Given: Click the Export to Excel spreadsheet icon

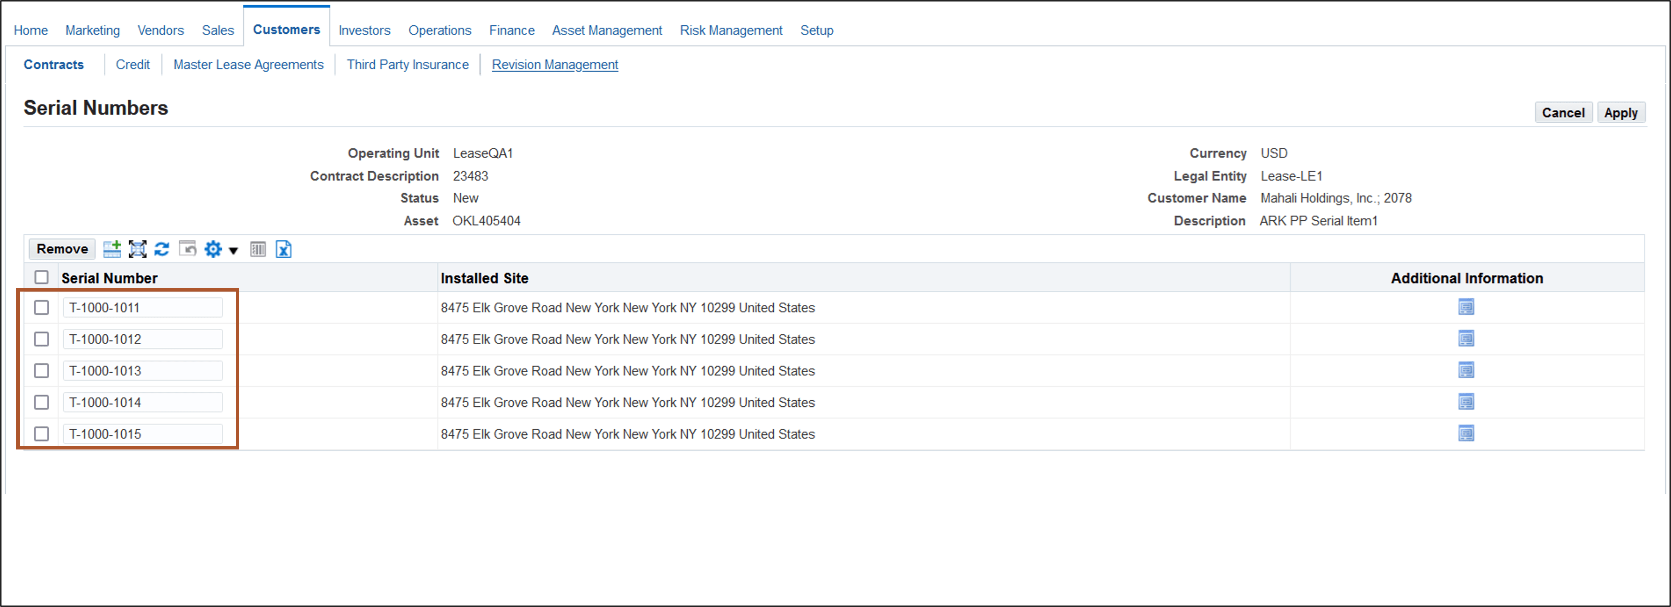Looking at the screenshot, I should coord(284,249).
